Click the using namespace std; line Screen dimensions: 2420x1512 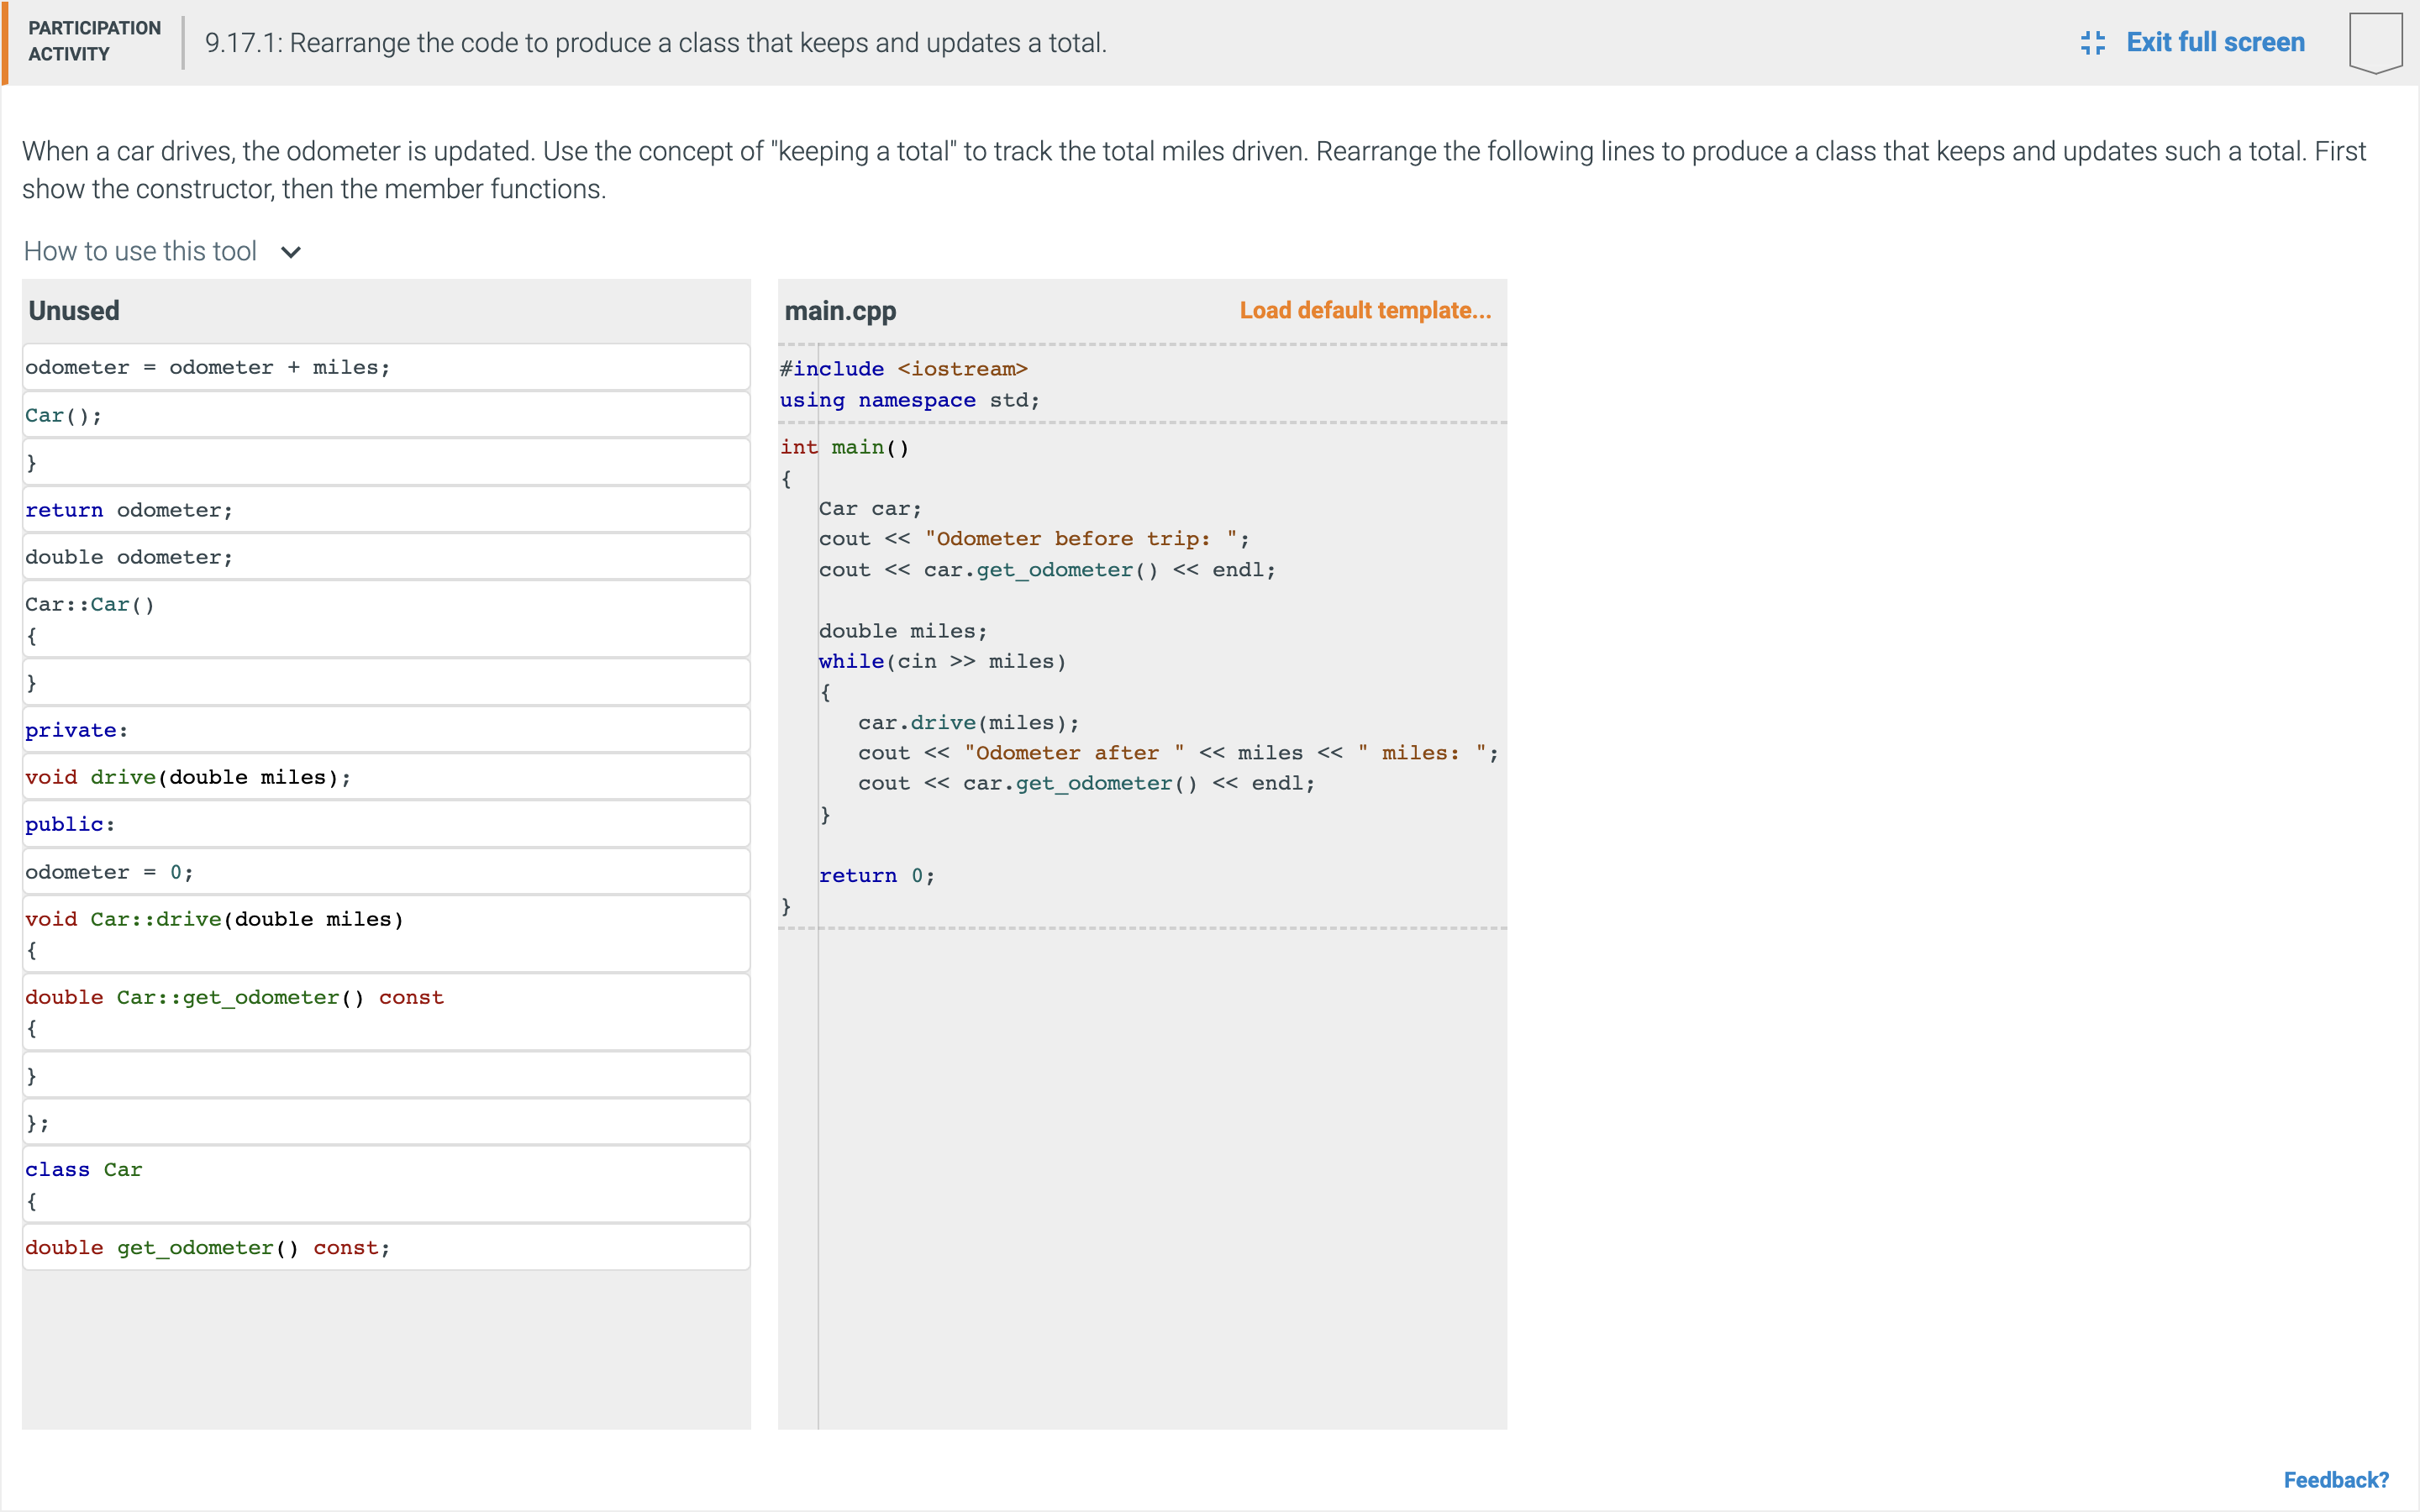tap(909, 400)
